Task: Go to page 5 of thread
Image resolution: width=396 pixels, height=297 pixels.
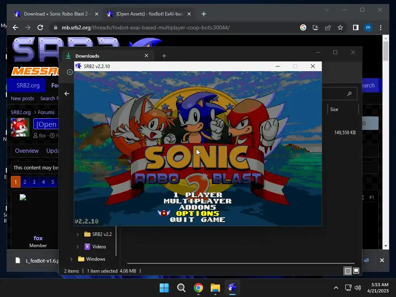Action: point(53,182)
